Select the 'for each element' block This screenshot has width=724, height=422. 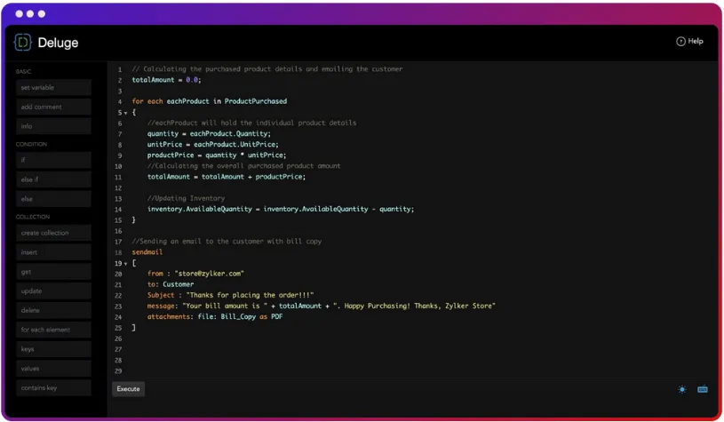[x=53, y=330]
